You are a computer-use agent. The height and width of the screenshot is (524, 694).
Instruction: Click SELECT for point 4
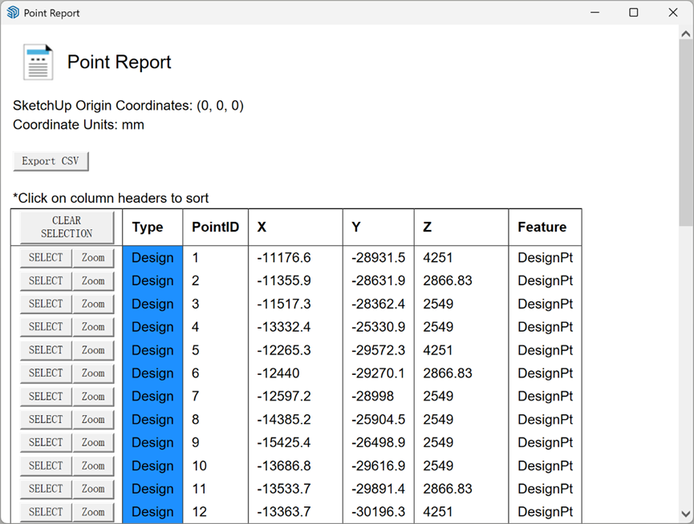pyautogui.click(x=46, y=327)
